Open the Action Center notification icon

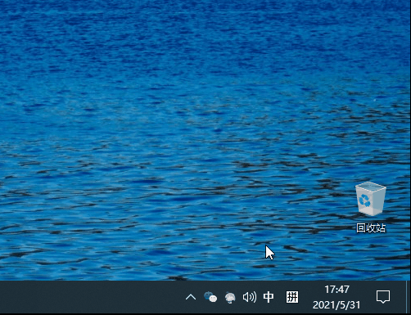(x=383, y=297)
